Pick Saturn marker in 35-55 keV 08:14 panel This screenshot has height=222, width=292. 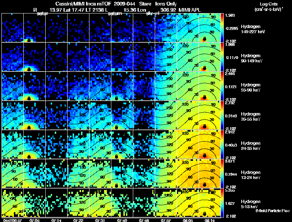point(204,126)
